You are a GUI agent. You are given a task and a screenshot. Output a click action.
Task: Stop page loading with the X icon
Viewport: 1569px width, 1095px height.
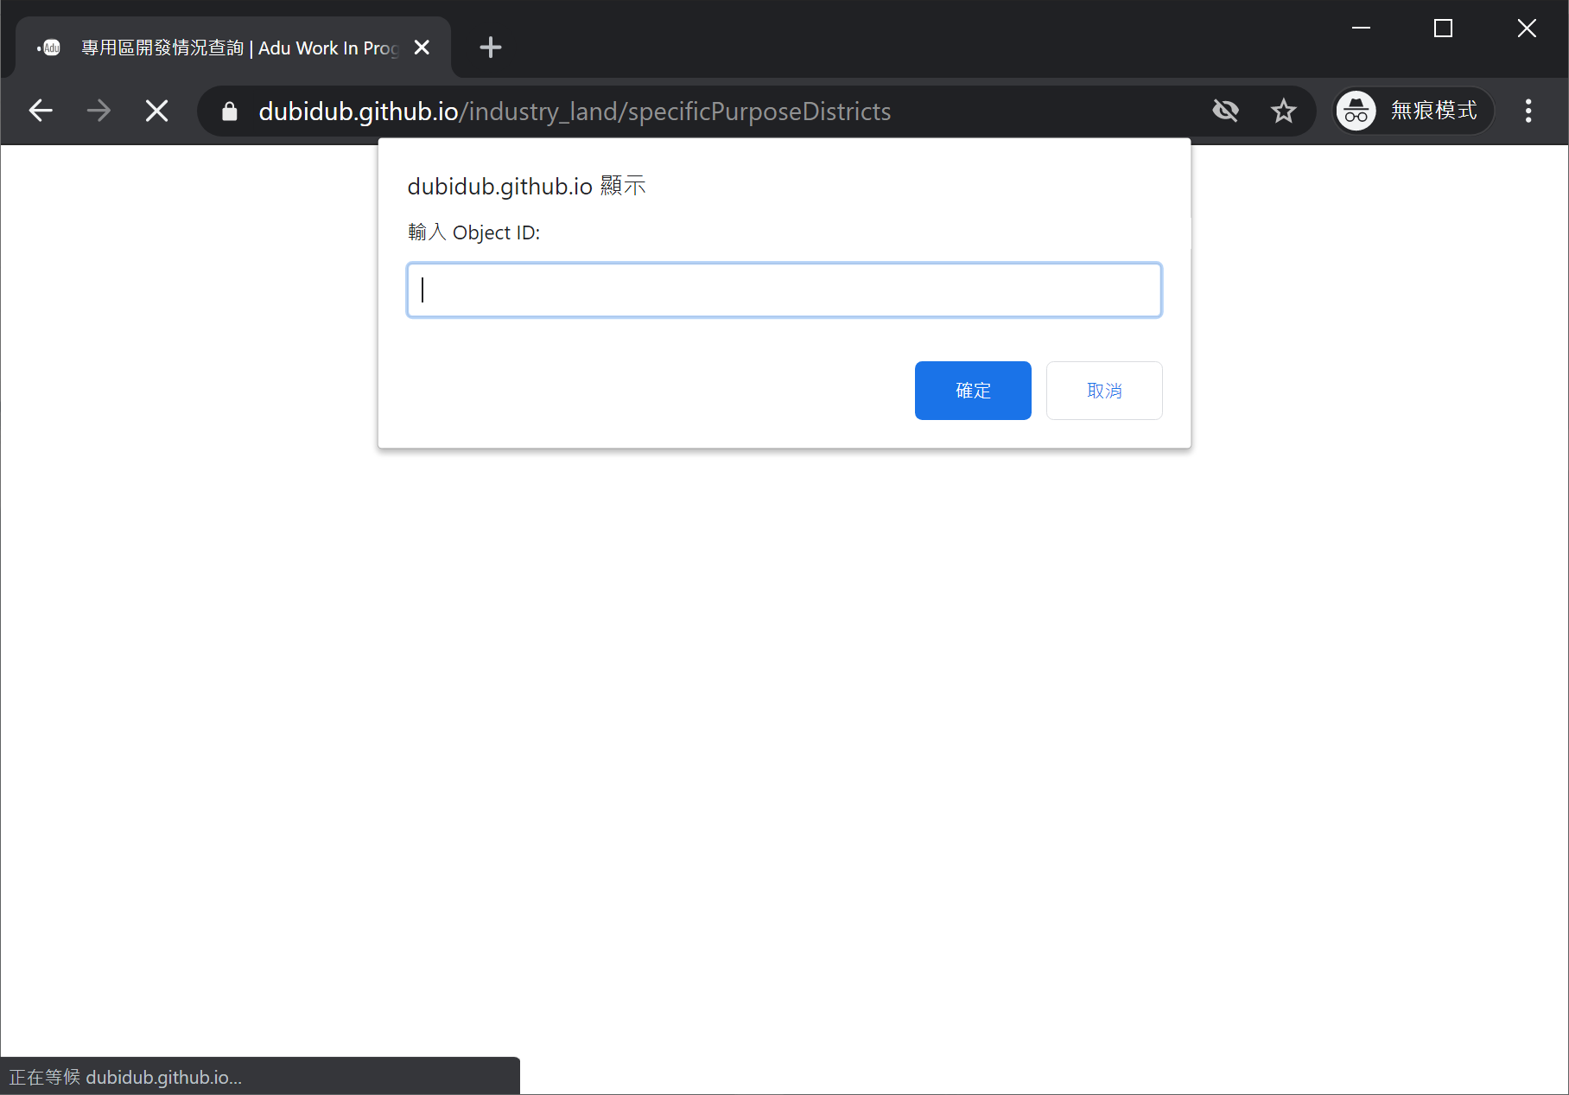pos(157,111)
